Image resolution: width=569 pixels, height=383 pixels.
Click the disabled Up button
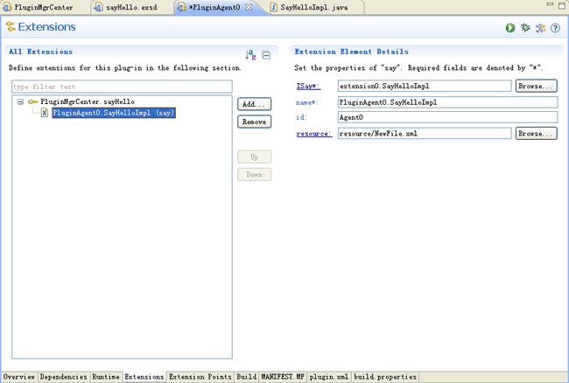(255, 157)
